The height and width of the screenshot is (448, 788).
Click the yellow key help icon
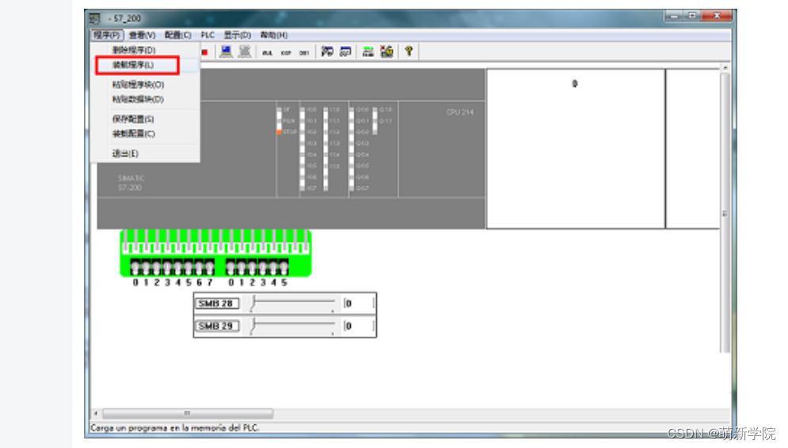[x=409, y=51]
